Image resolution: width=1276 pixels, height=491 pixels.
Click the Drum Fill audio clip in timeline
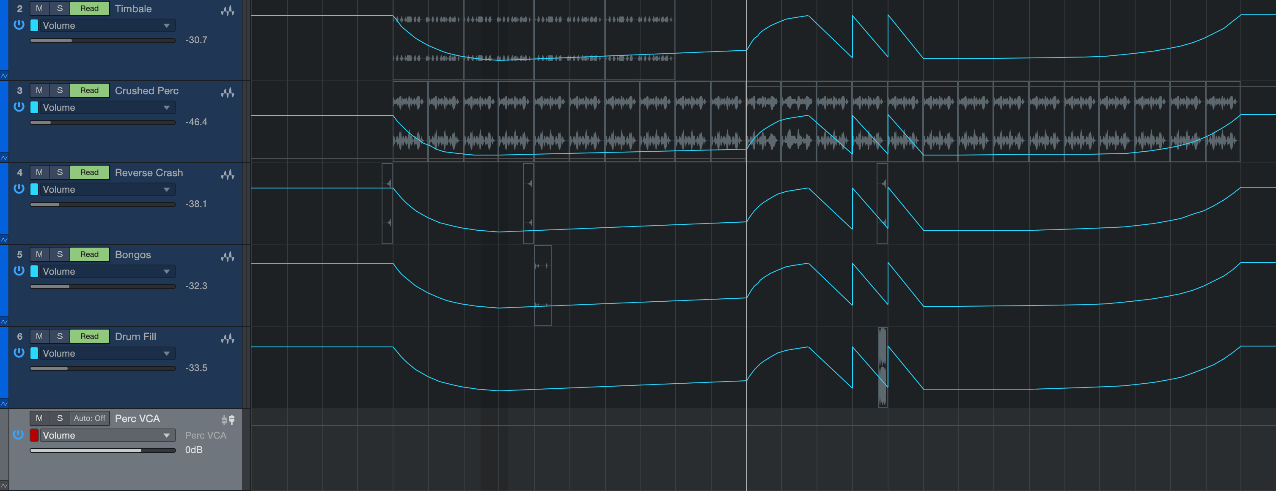pyautogui.click(x=883, y=367)
